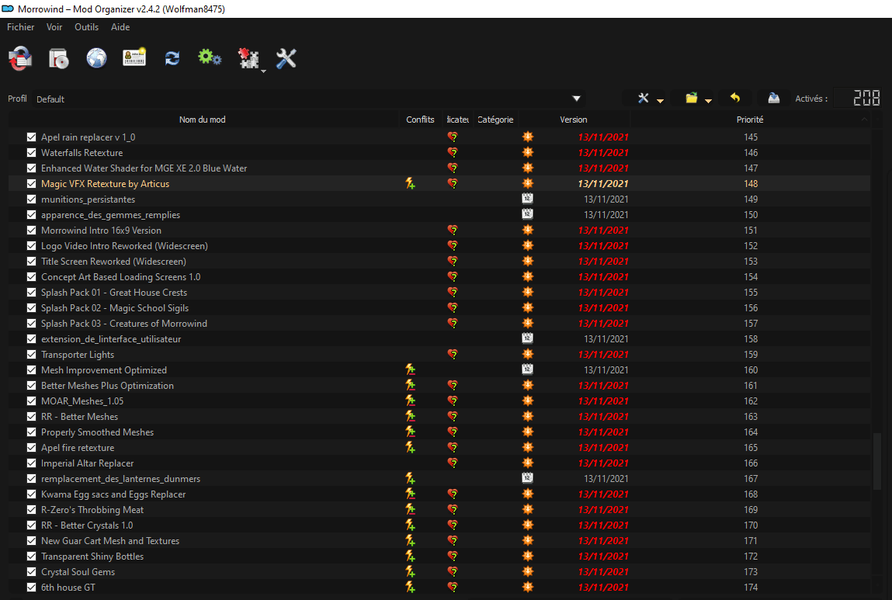
Task: Open the puzzle-piece tools dropdown arrow
Action: click(x=263, y=71)
